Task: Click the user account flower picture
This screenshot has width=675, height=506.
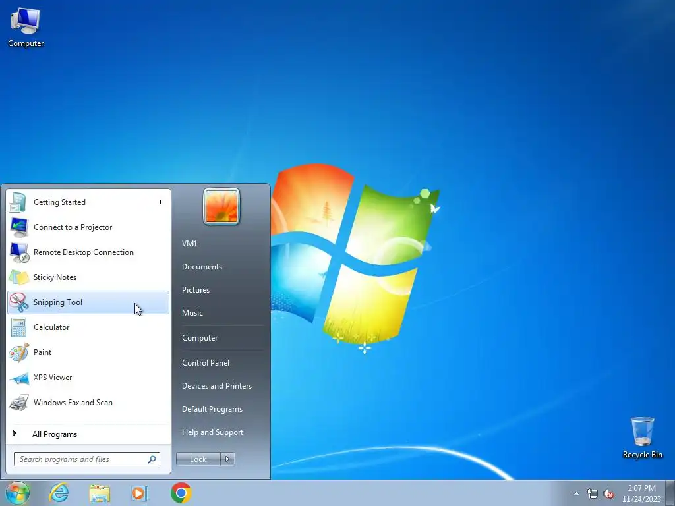Action: (221, 206)
